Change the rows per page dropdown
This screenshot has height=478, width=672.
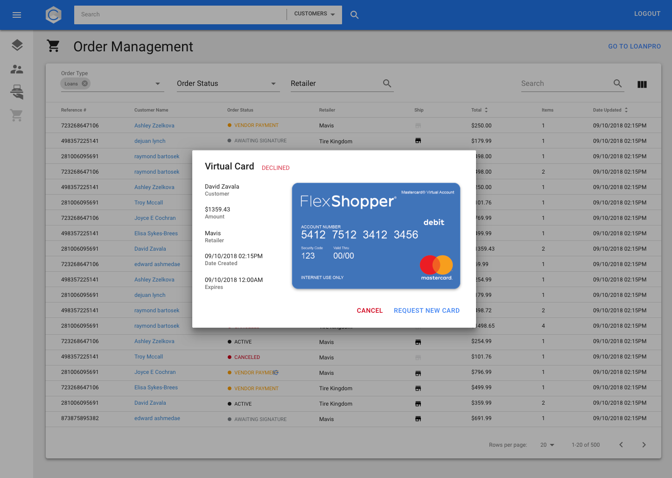tap(547, 445)
